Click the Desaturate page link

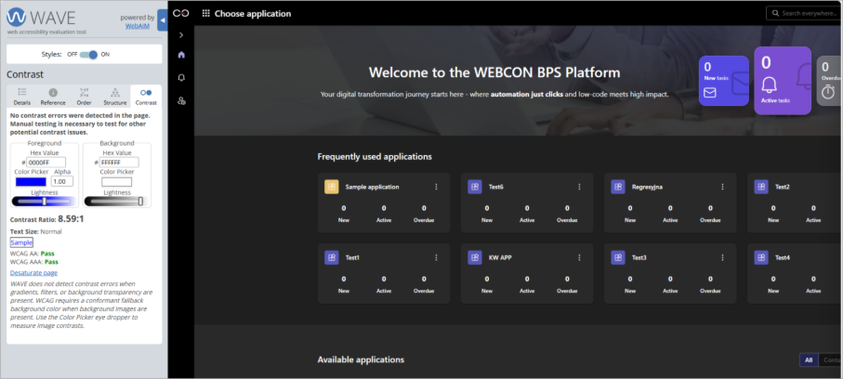33,273
